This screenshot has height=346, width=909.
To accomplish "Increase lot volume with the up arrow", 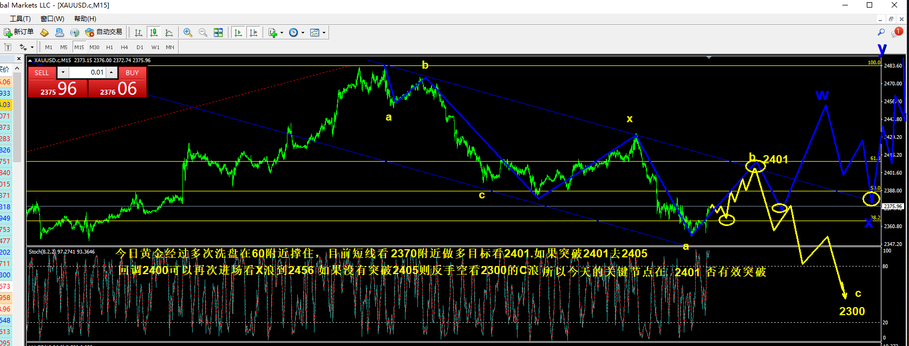I will (111, 72).
